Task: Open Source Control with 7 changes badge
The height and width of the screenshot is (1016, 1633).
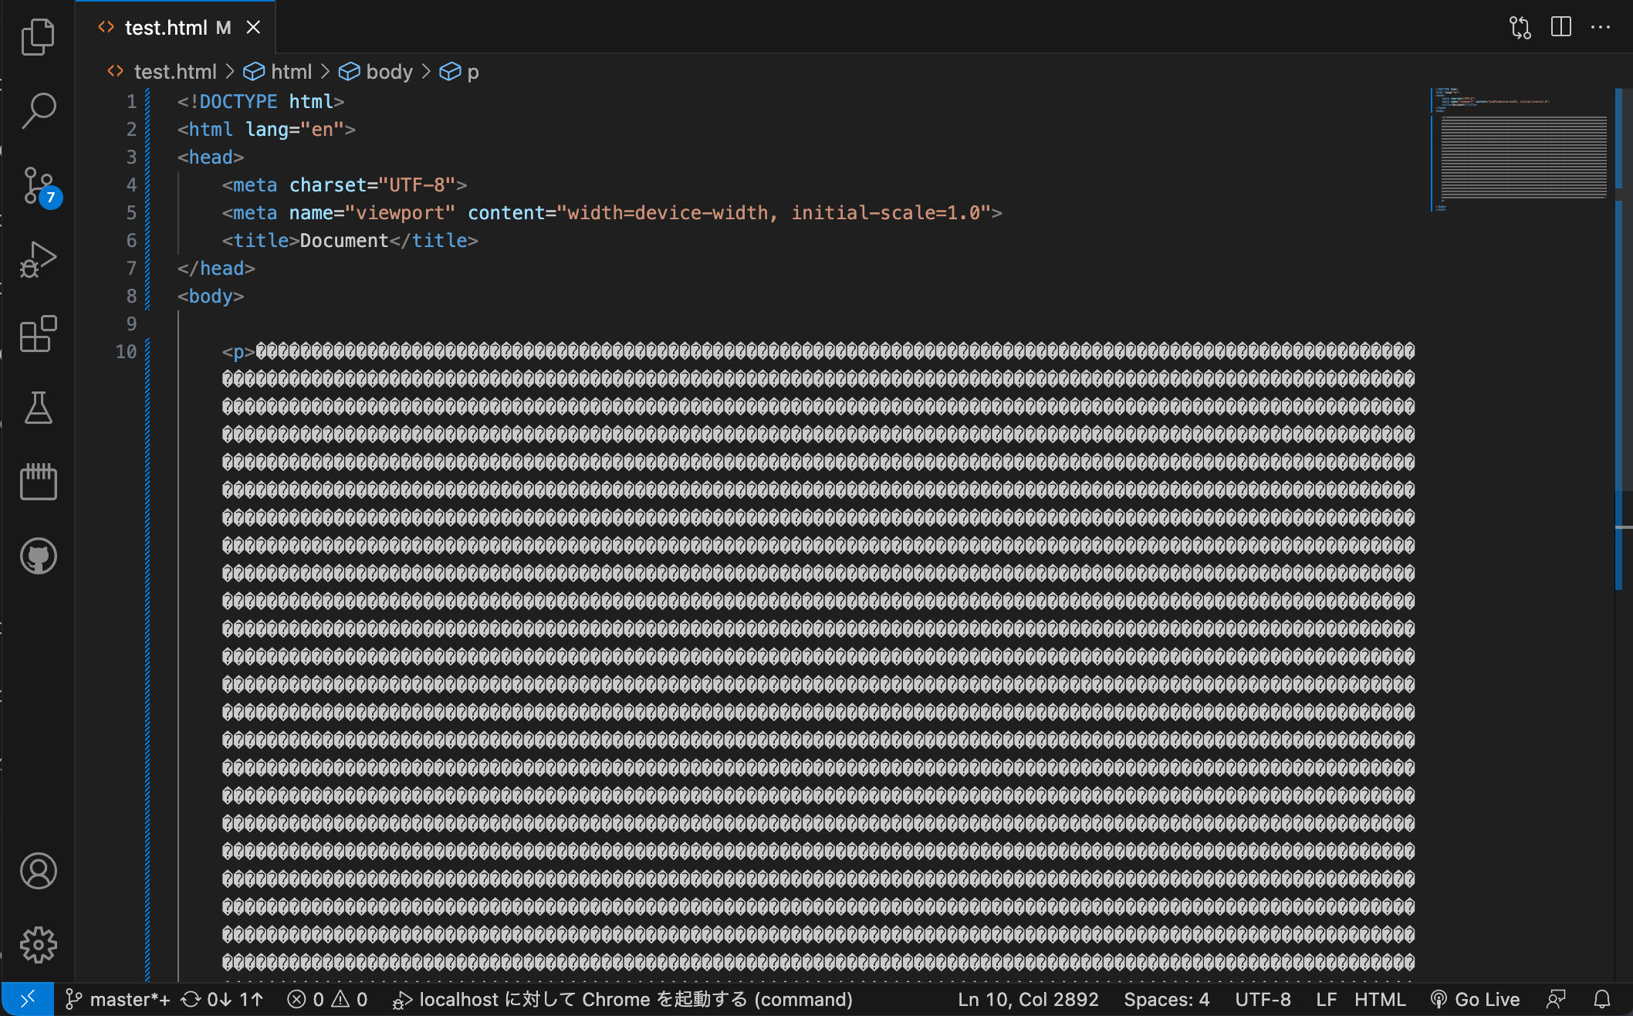Action: coord(39,185)
